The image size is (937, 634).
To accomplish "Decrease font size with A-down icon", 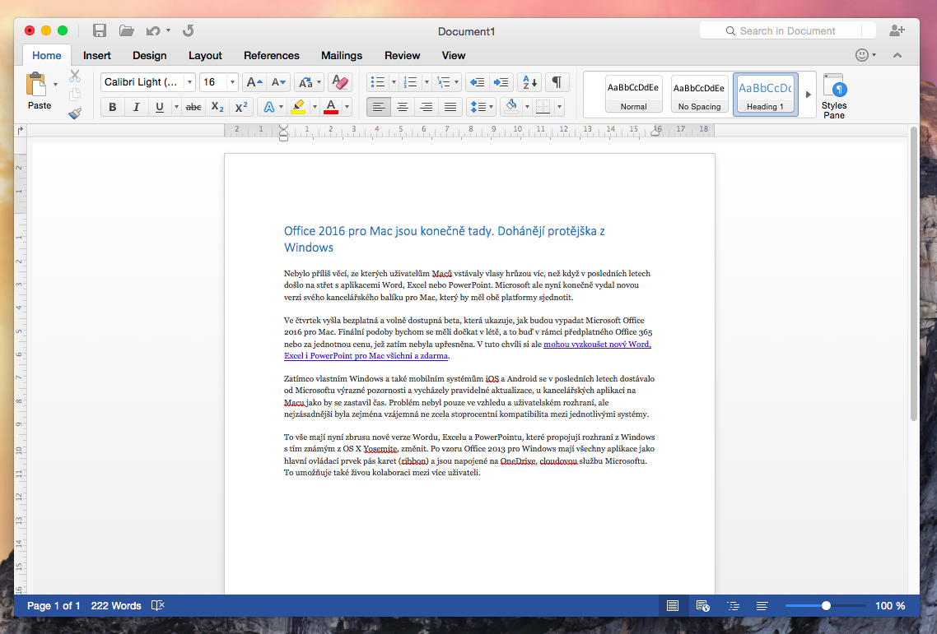I will click(278, 81).
